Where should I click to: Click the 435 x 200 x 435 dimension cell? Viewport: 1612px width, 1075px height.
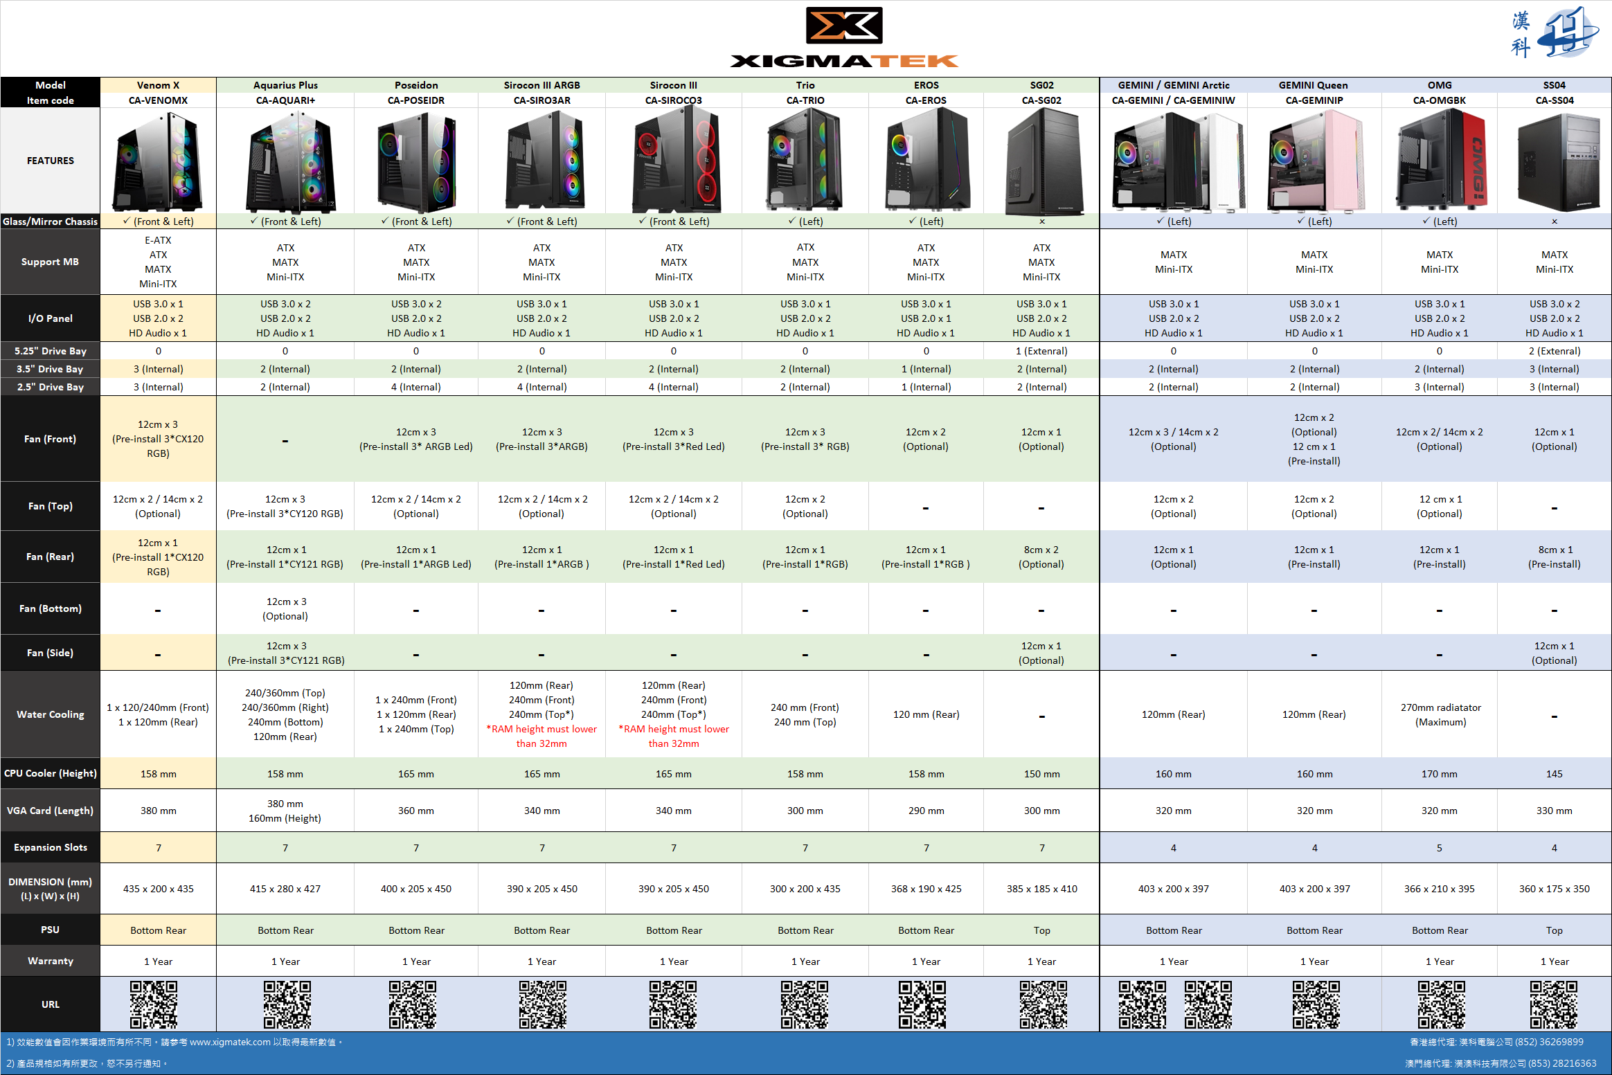click(x=158, y=889)
